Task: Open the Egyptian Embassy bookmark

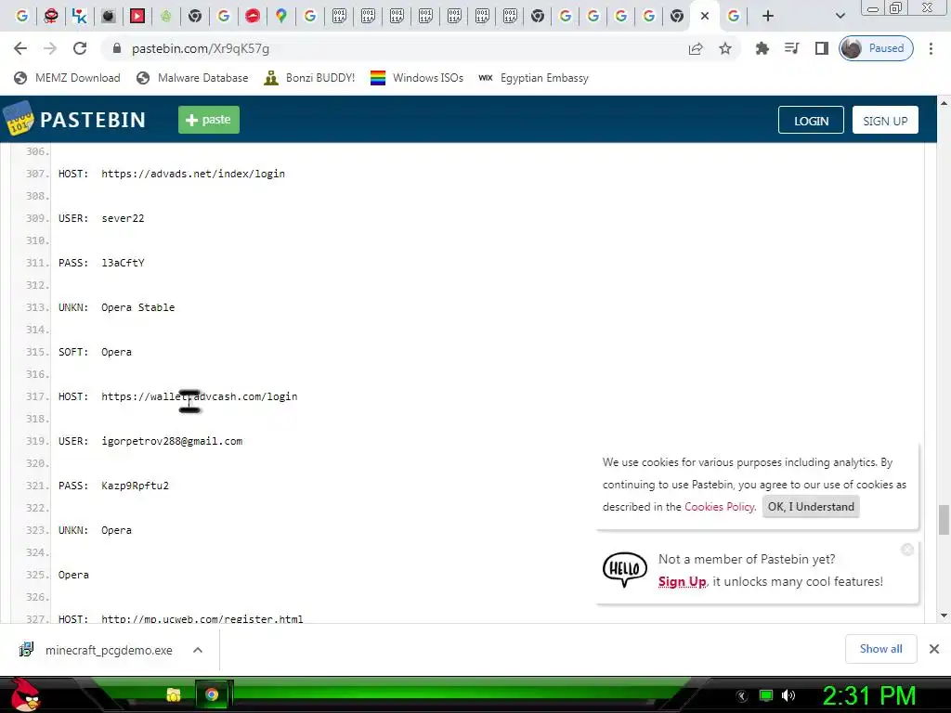Action: point(533,78)
